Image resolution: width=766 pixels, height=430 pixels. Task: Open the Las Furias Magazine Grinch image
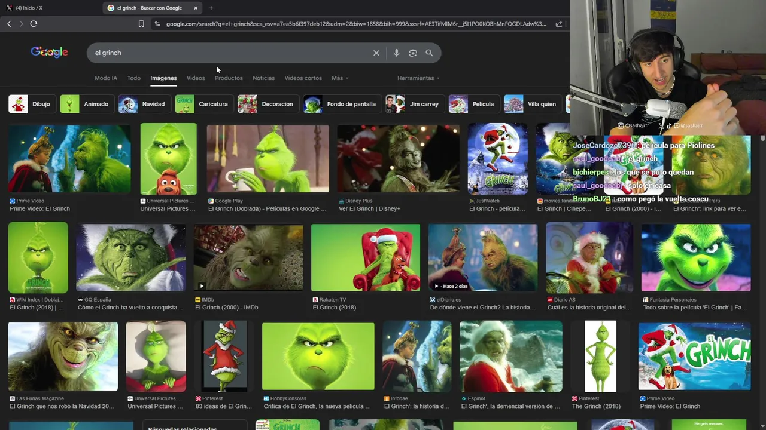63,357
